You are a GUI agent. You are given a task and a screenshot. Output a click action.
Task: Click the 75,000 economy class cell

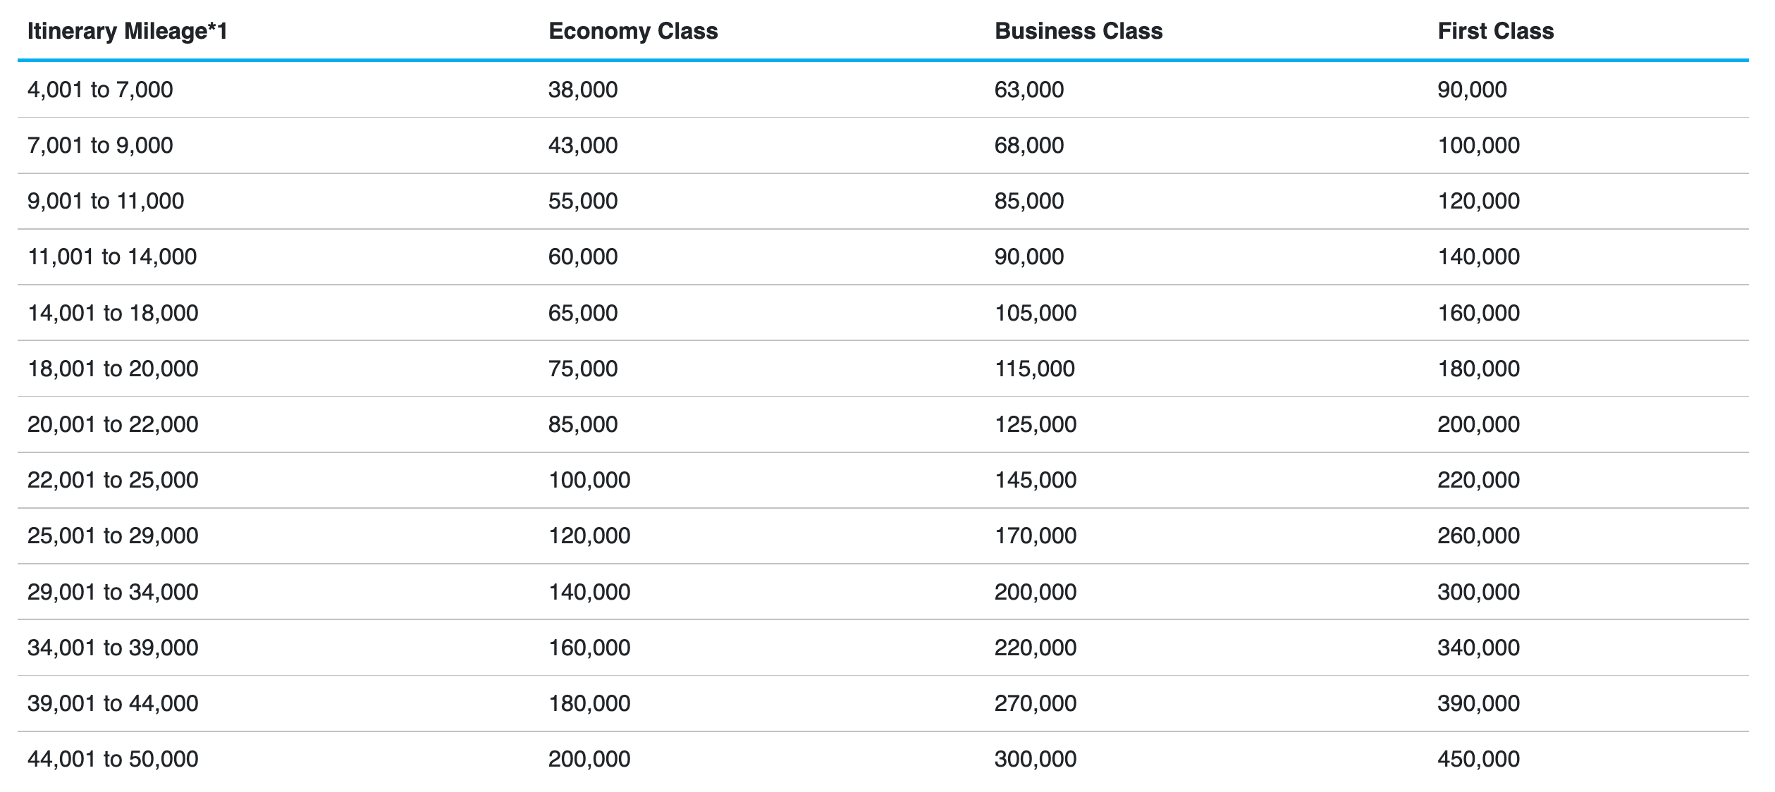coord(583,369)
